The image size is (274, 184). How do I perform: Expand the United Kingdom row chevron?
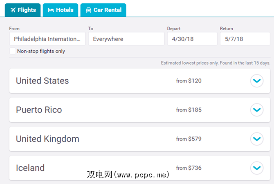[257, 139]
